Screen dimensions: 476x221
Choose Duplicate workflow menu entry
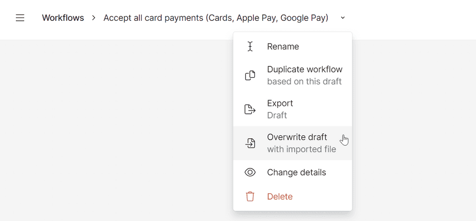(x=293, y=75)
